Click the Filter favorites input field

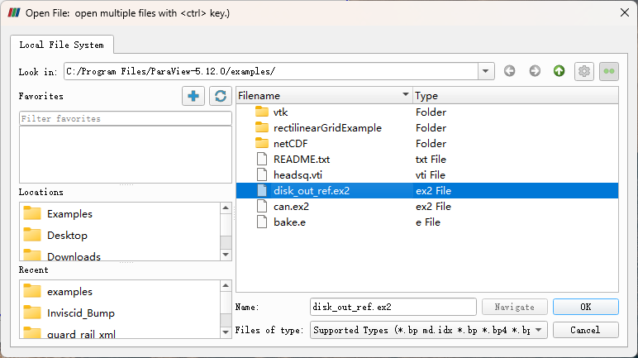tap(125, 119)
